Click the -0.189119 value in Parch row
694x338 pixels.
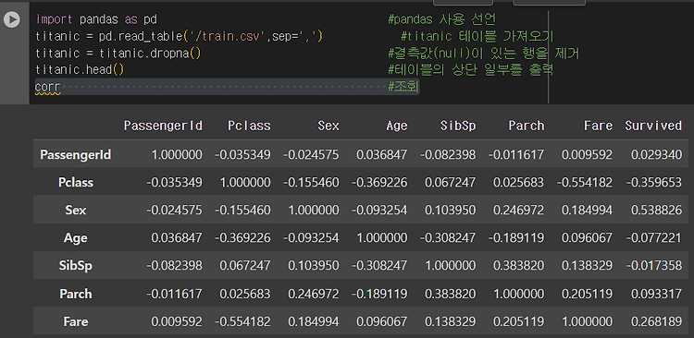(x=379, y=294)
